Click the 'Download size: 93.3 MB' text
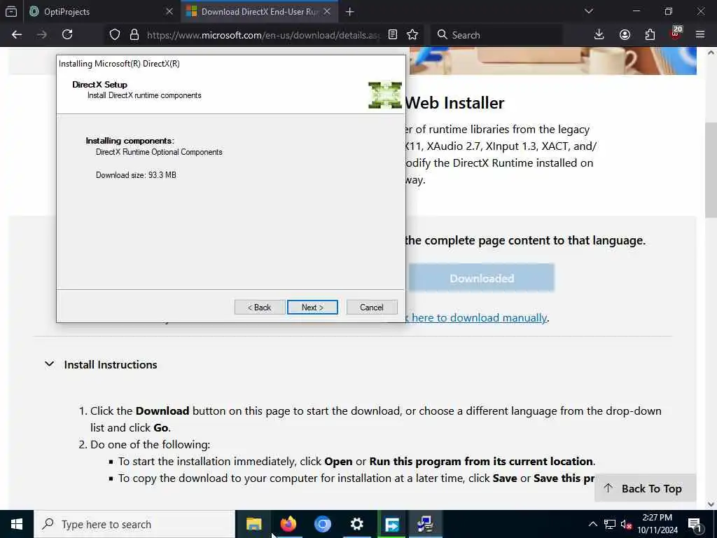This screenshot has width=717, height=538. point(136,174)
